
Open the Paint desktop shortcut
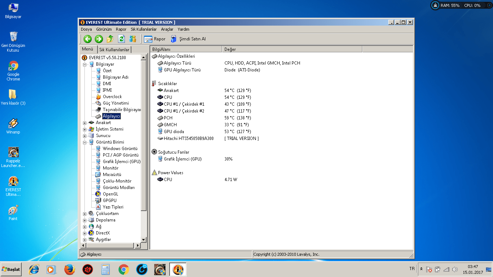[13, 213]
